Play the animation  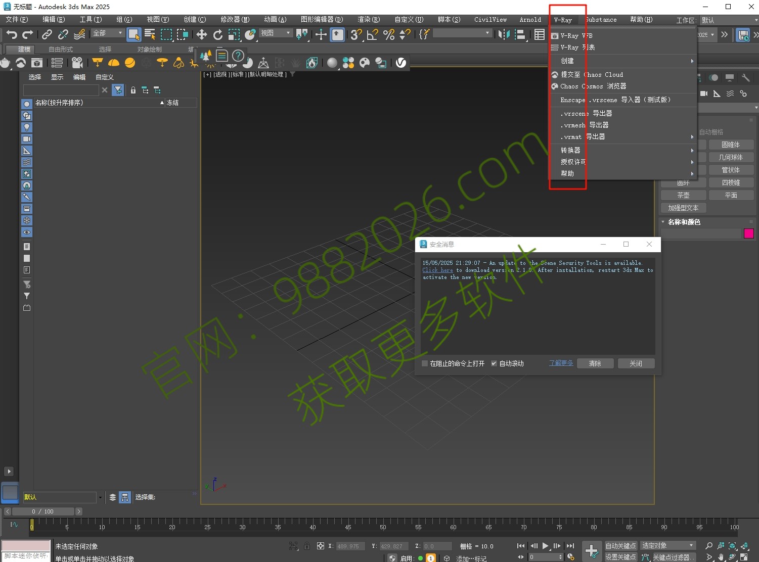tap(545, 546)
